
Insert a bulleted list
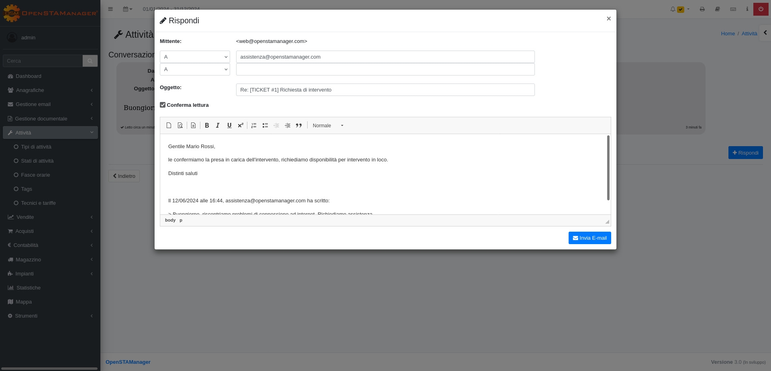[x=265, y=126]
